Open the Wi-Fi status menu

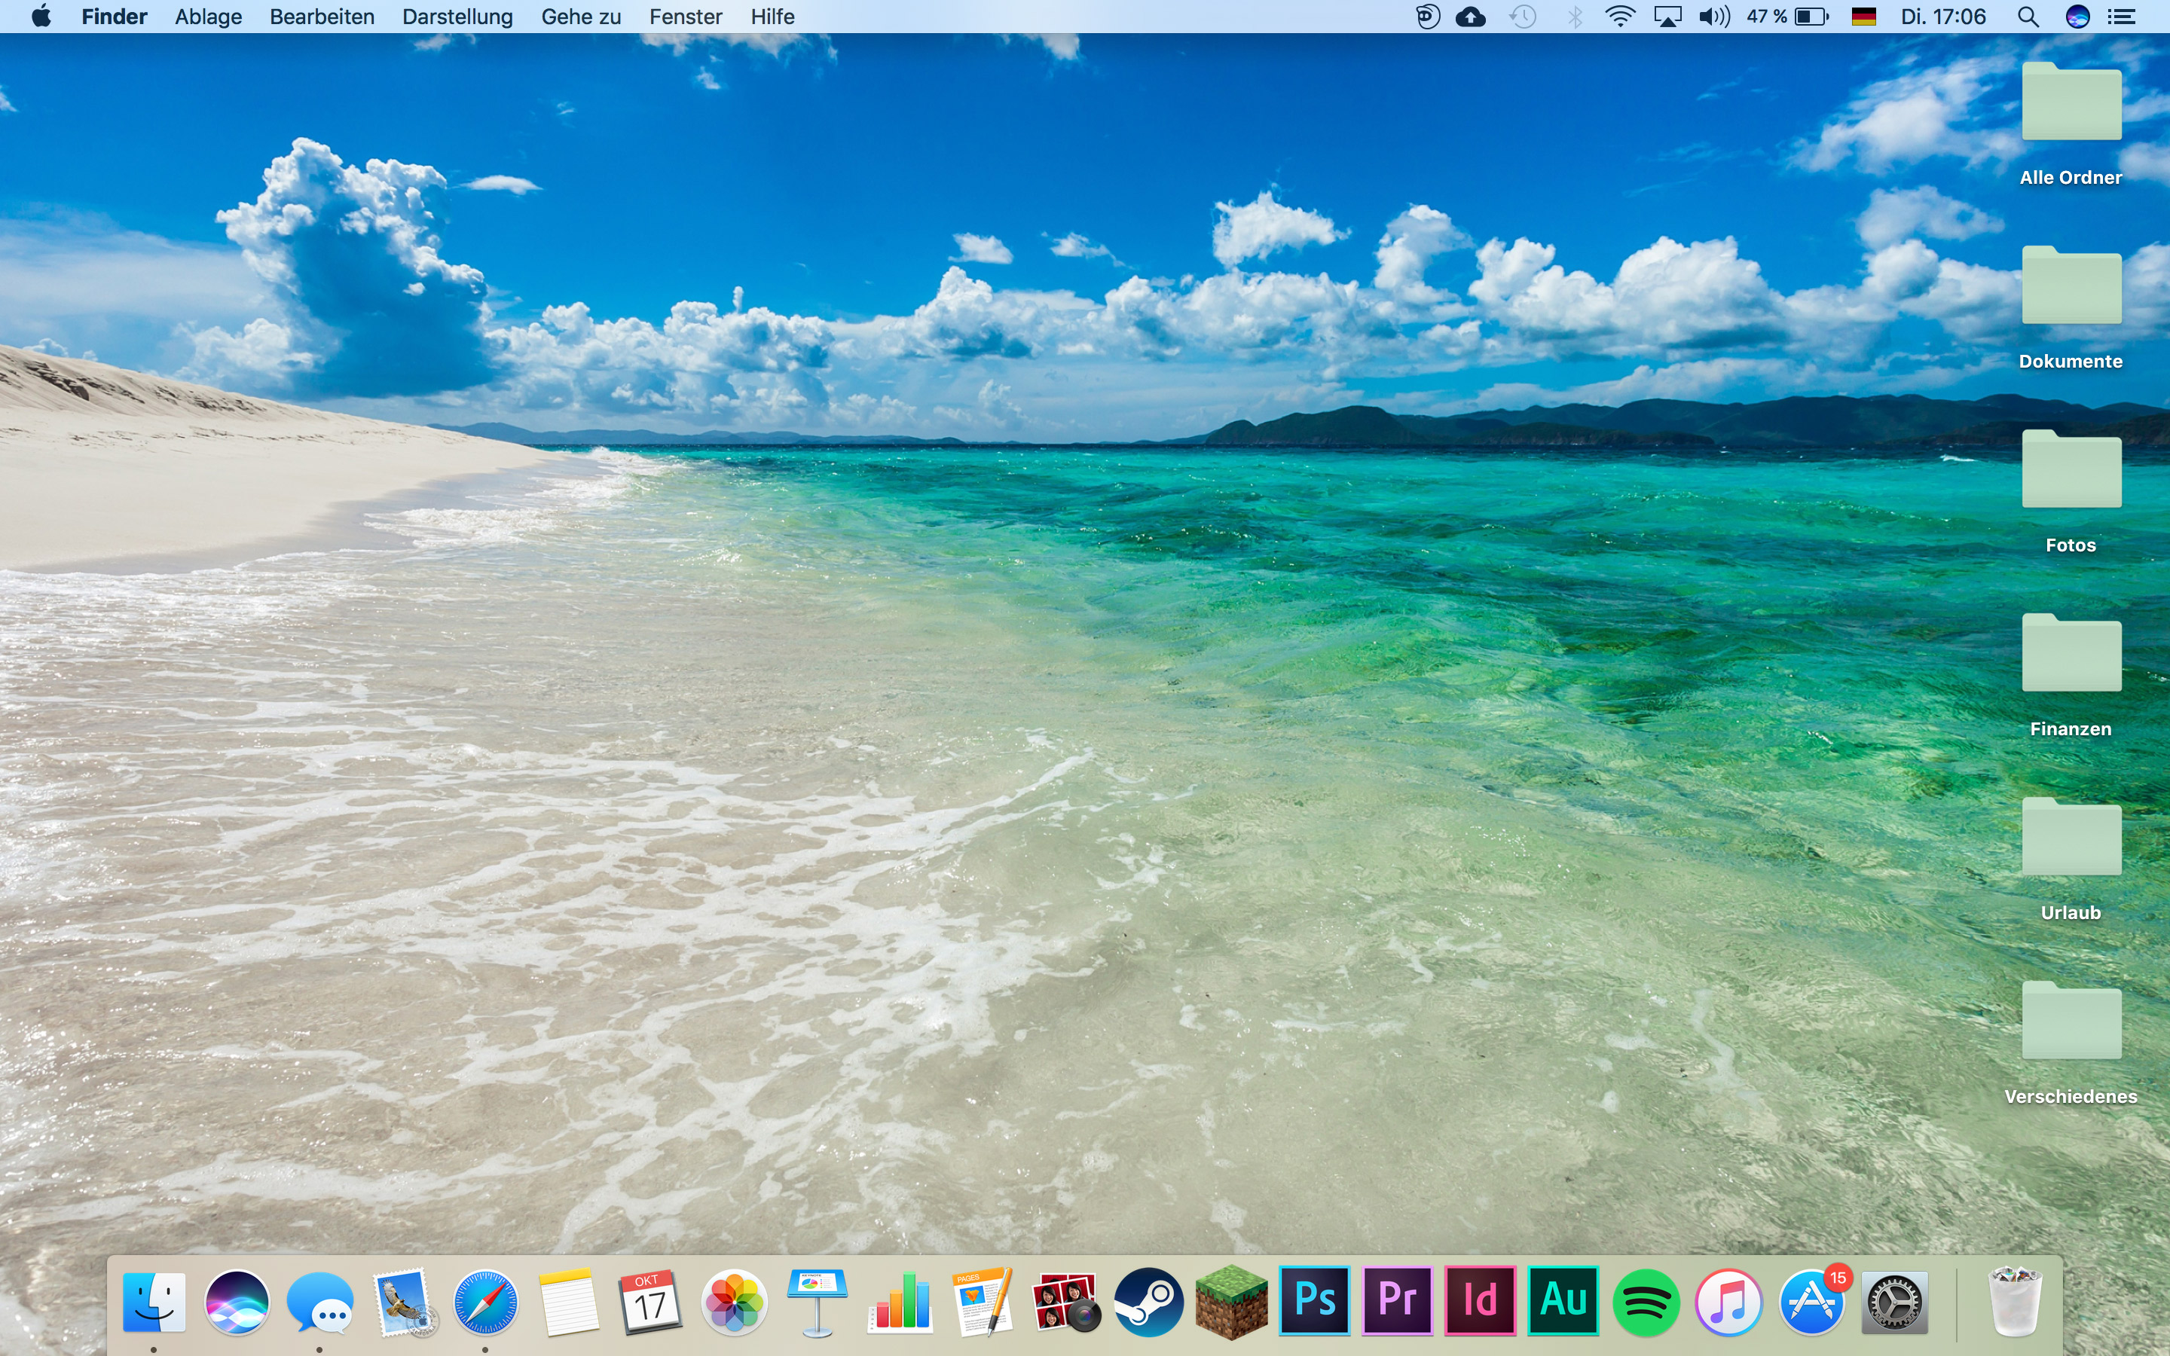[1619, 17]
